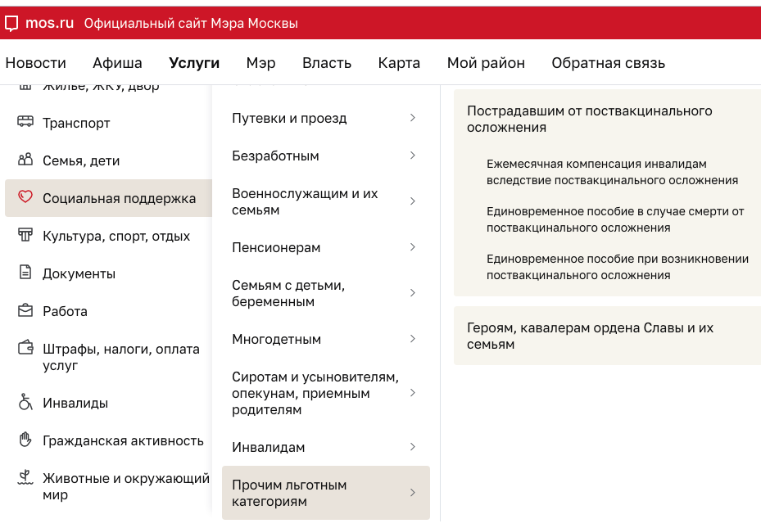Open Пострадавшим от поствакцинального осложнения heading
Screen dimensions: 761x528
click(x=589, y=119)
